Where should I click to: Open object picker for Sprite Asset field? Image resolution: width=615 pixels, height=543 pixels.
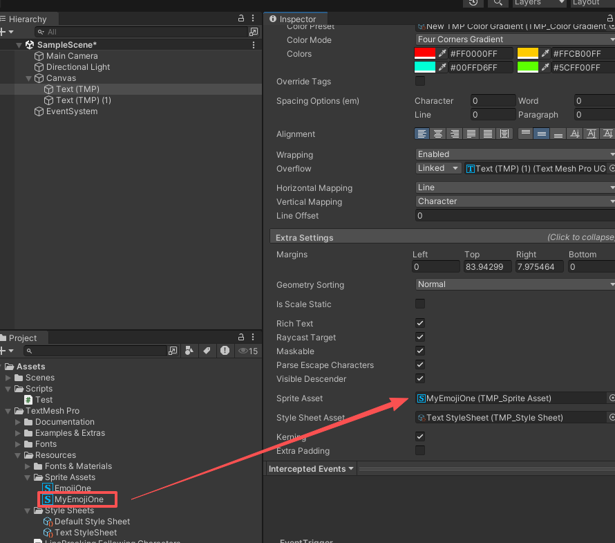pyautogui.click(x=612, y=398)
